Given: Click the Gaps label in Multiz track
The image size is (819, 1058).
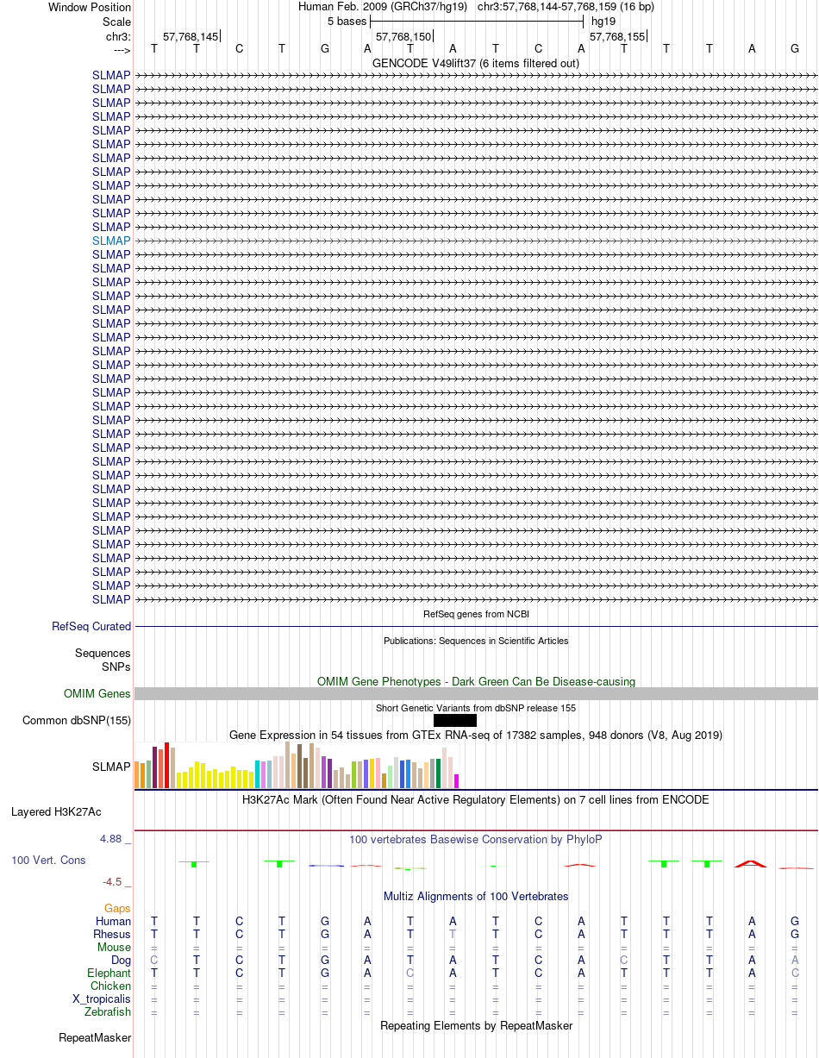Looking at the screenshot, I should click(x=117, y=909).
